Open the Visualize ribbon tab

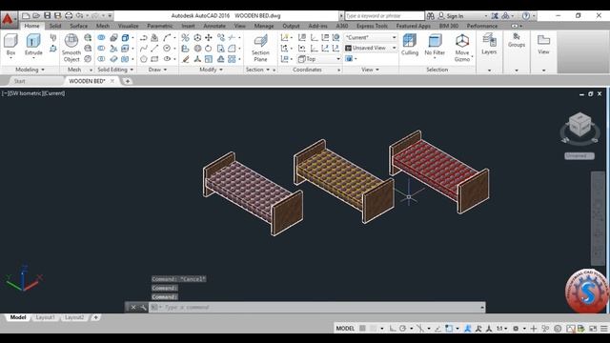coord(128,26)
